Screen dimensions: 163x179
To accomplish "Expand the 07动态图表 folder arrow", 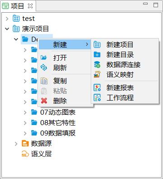I will pyautogui.click(x=25, y=112).
